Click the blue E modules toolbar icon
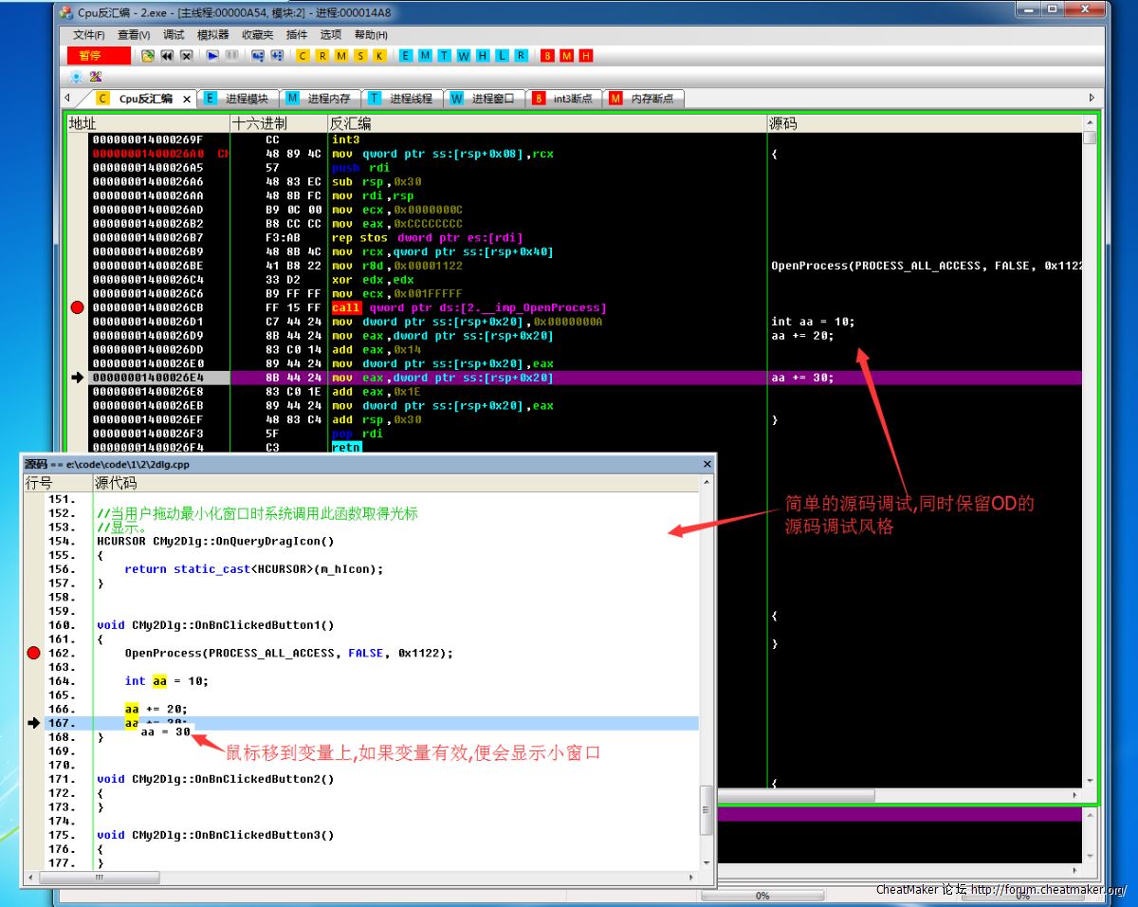Screen dimensions: 1138x907 coord(406,56)
